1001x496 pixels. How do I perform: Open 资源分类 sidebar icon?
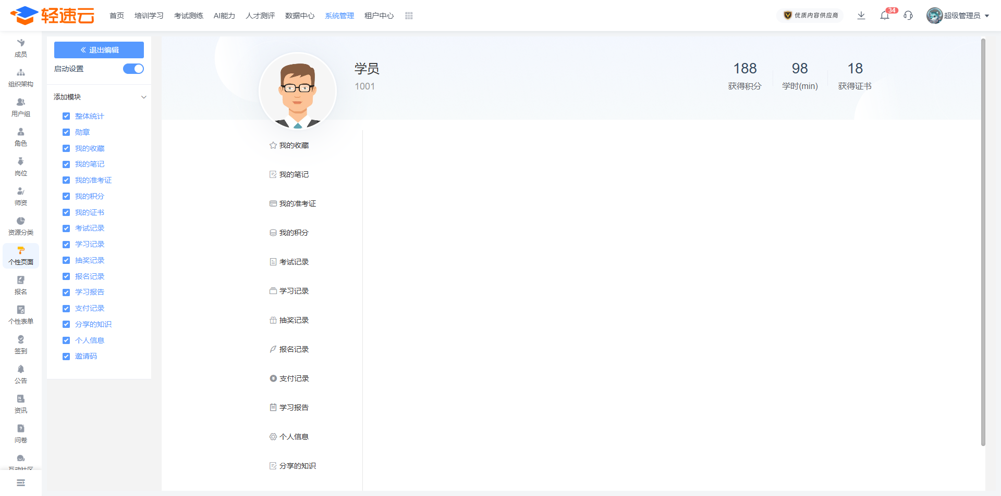tap(21, 226)
